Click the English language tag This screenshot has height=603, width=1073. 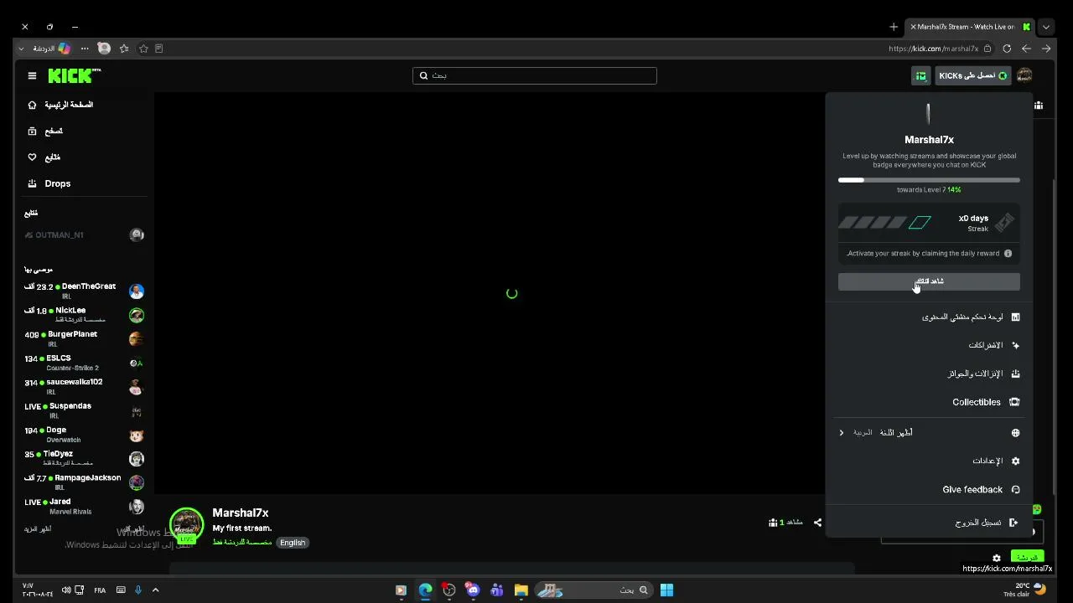point(293,543)
